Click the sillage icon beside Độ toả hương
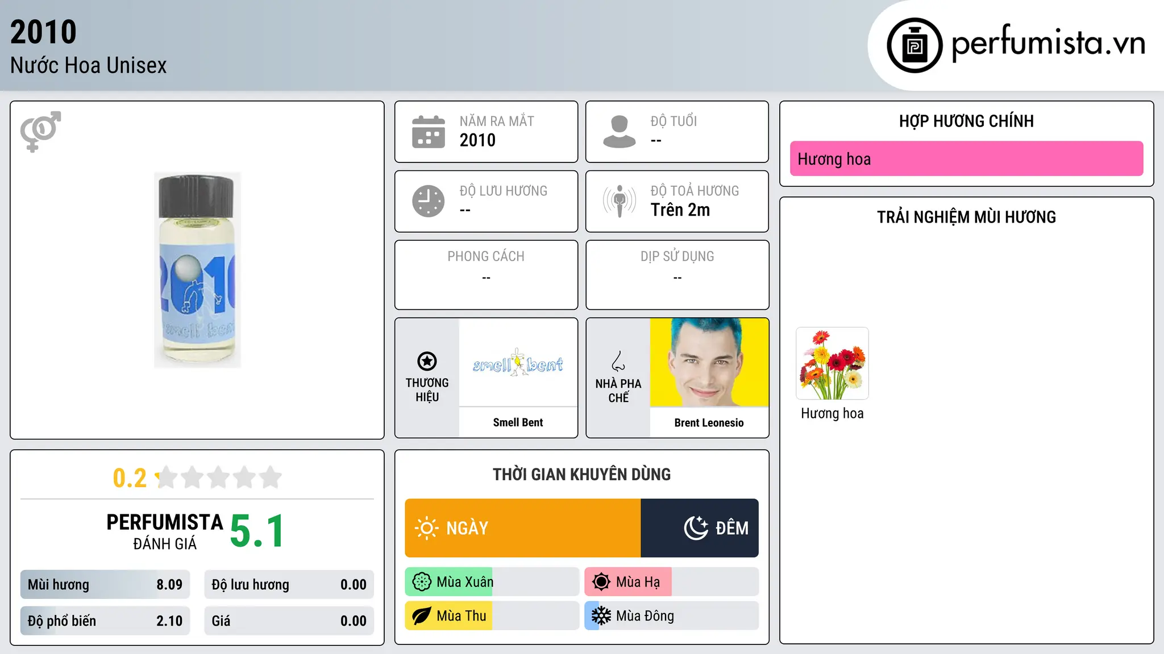 pyautogui.click(x=619, y=201)
